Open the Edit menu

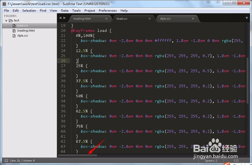tap(16, 10)
